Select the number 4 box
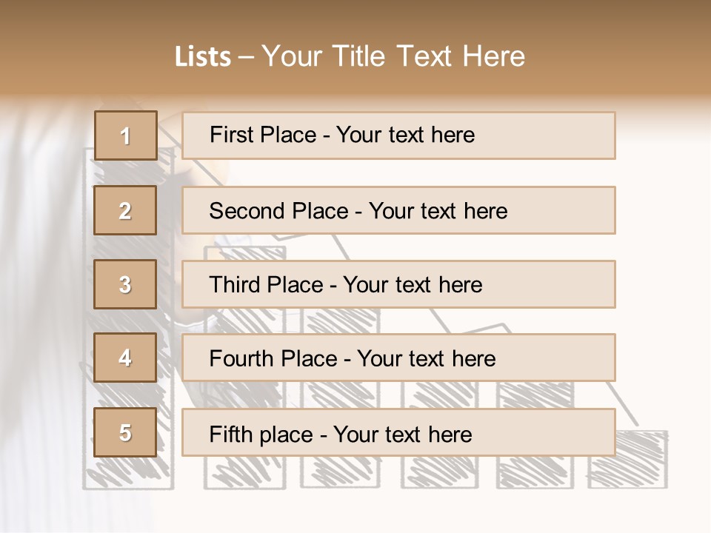711x533 pixels. [125, 358]
